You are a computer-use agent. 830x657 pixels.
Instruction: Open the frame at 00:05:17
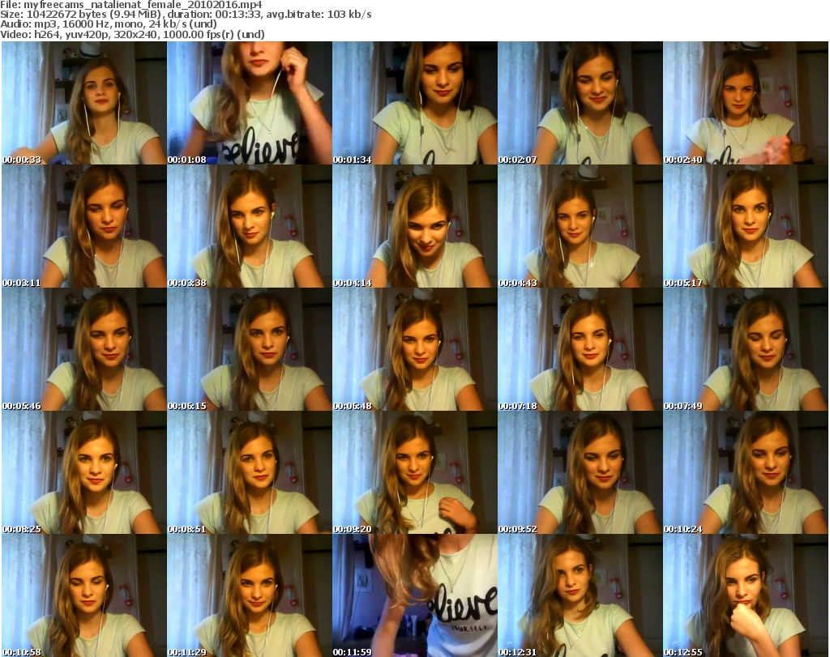point(746,226)
